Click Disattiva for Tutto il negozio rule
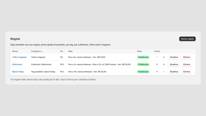Screen dimensions: 206x116 point(174,57)
